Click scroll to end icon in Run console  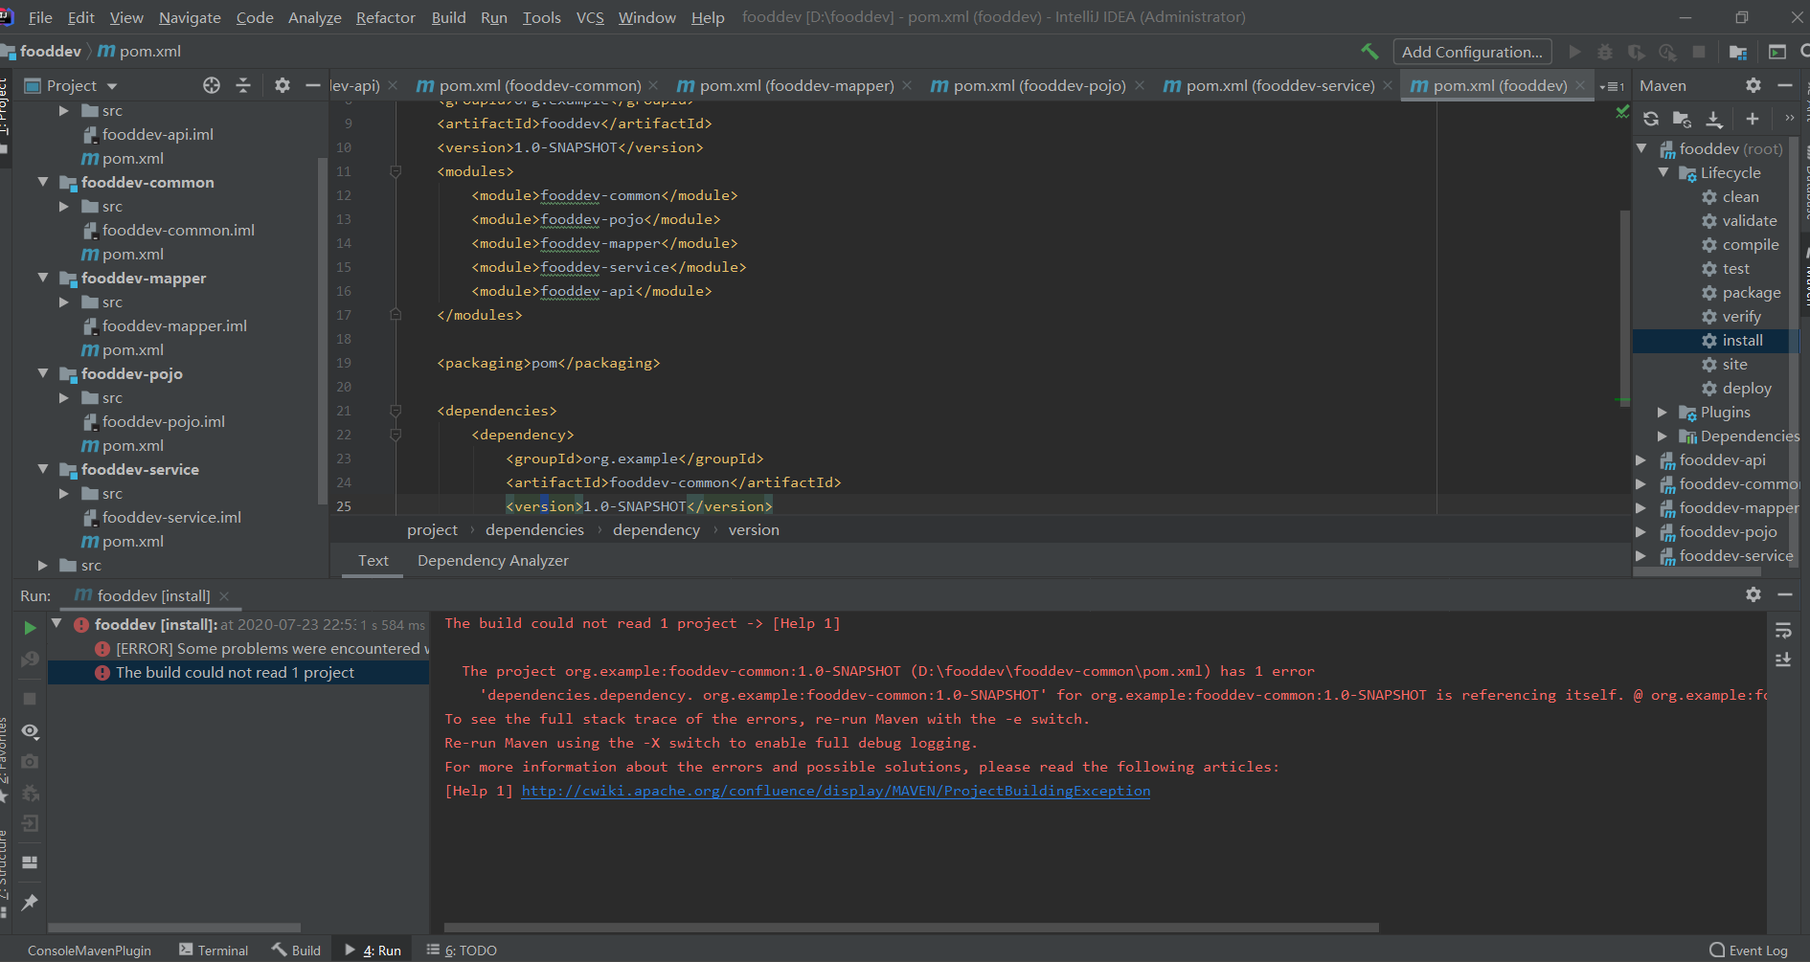pyautogui.click(x=1783, y=660)
